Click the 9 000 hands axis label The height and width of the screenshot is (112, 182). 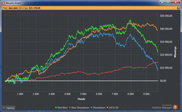(x=146, y=94)
